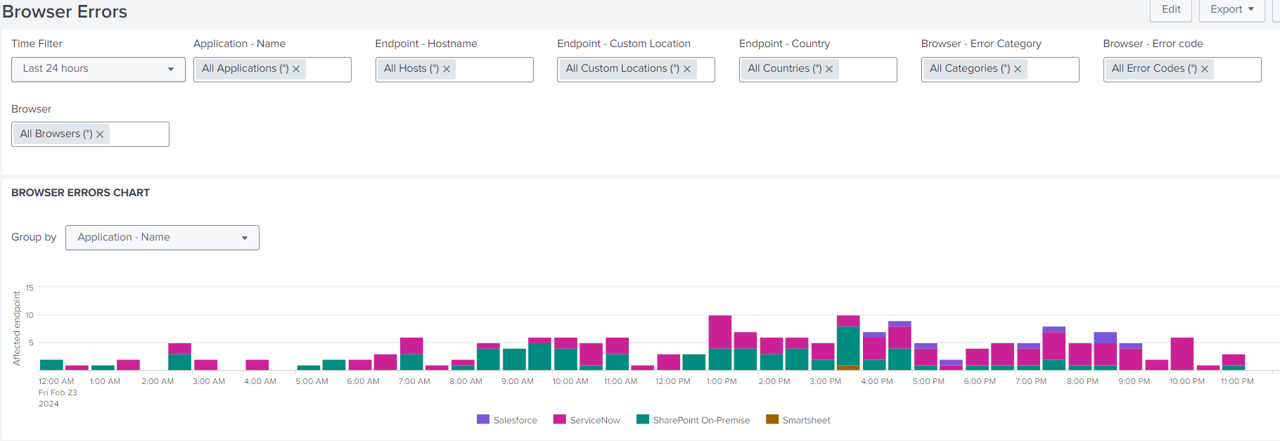
Task: Click inside the Endpoint - Country input field
Action: pyautogui.click(x=866, y=69)
